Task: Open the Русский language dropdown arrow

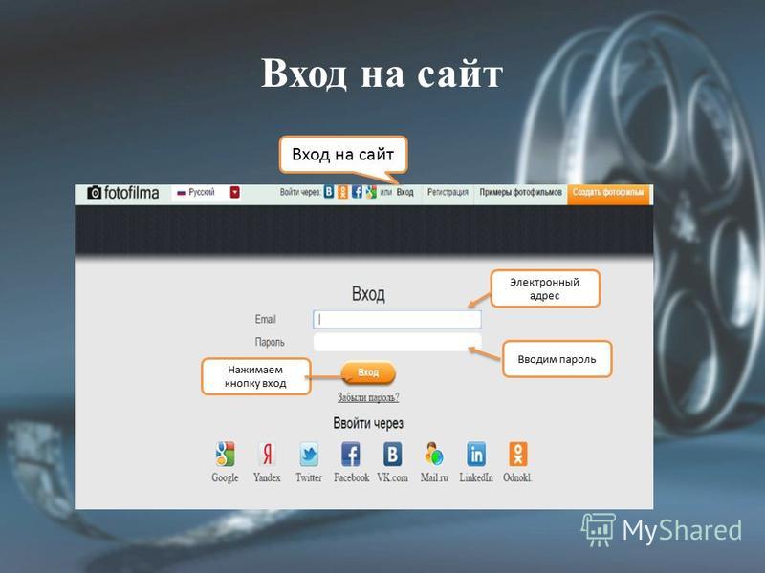Action: pos(235,193)
